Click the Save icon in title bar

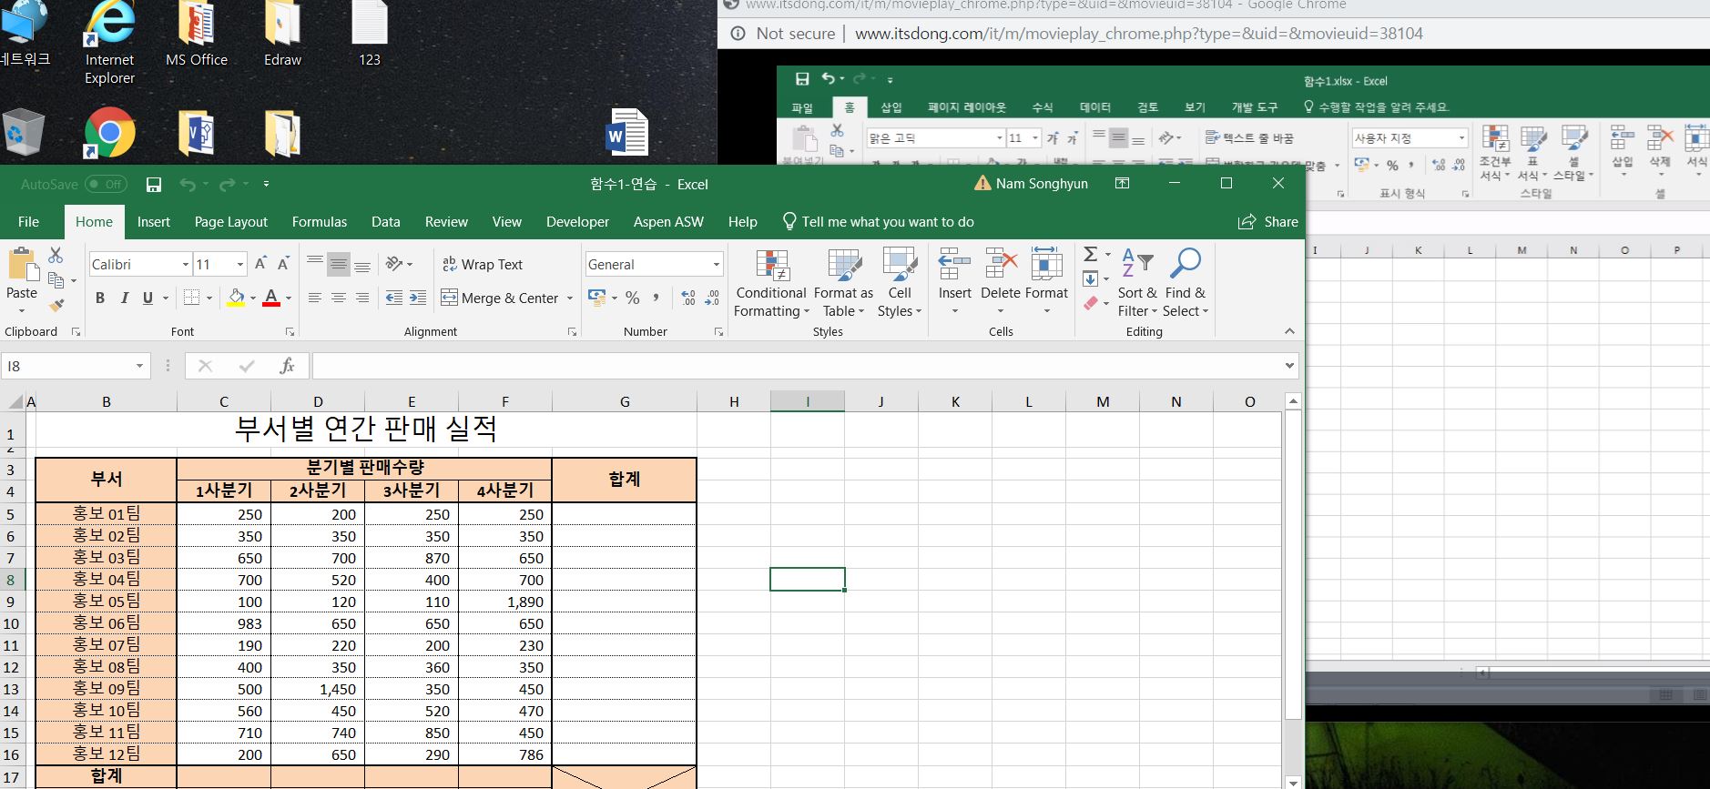[154, 185]
